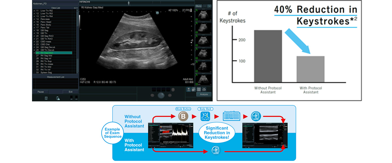Image resolution: width=392 pixels, height=163 pixels.
Task: Click the AP:100% readout
Action: (x=174, y=10)
